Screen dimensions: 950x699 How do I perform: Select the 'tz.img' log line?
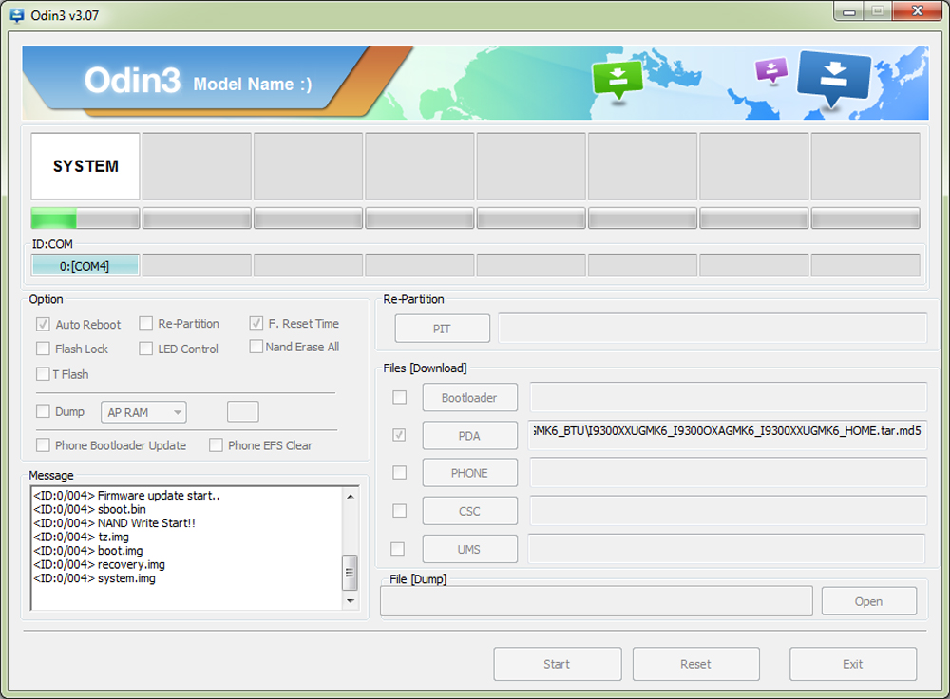tap(81, 538)
